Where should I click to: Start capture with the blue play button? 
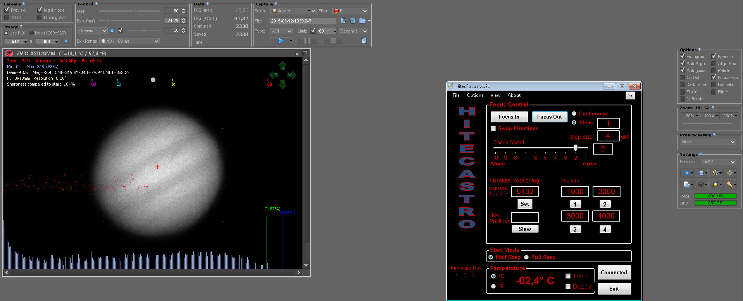pos(281,41)
